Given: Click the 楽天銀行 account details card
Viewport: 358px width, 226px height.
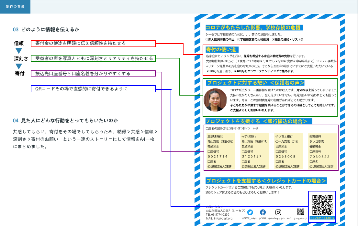Looking at the screenshot, I should pos(322,151).
